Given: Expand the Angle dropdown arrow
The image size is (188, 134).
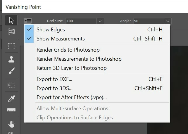Looking at the screenshot, I should [x=168, y=21].
